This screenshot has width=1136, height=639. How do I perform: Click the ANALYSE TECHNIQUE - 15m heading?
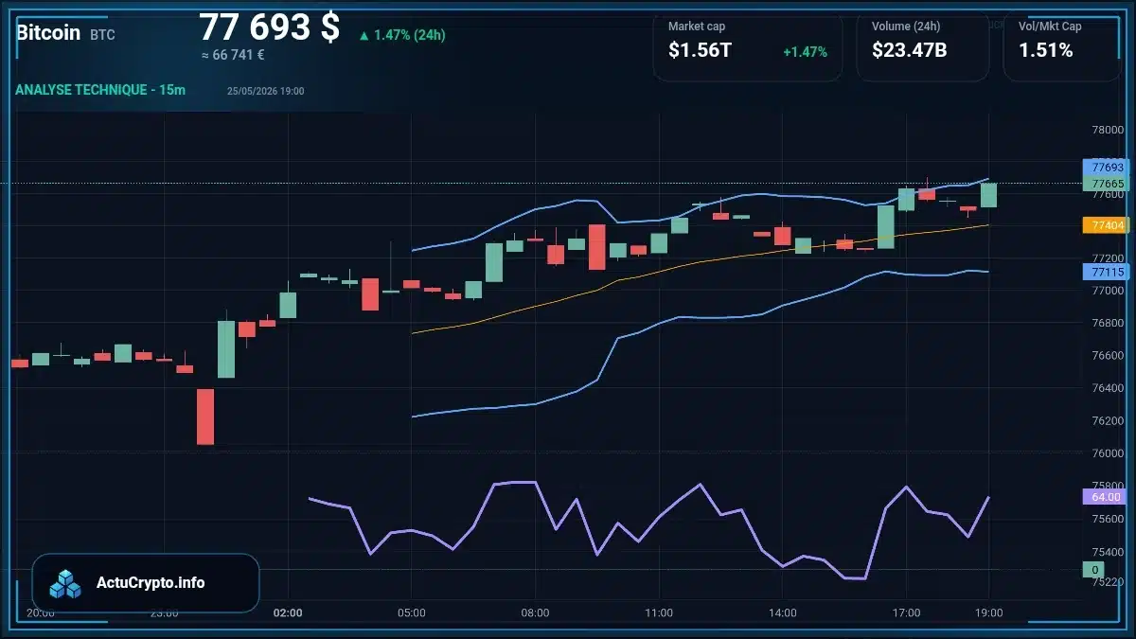click(100, 90)
